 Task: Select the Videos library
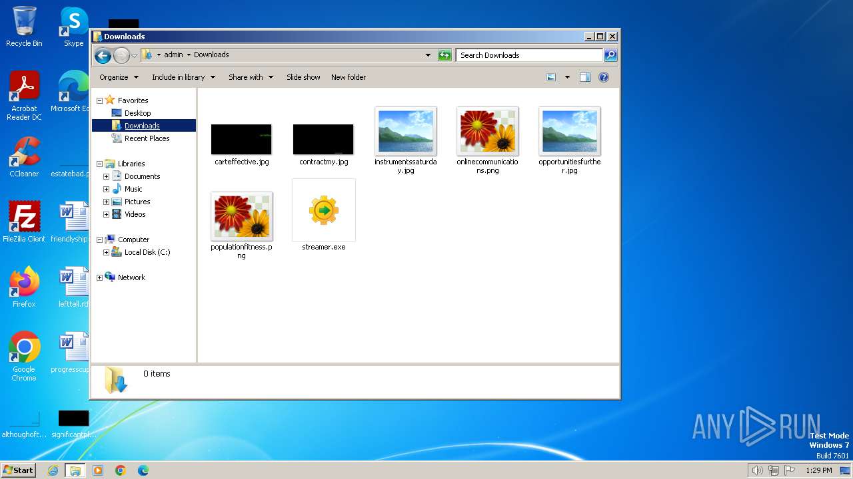coord(135,214)
